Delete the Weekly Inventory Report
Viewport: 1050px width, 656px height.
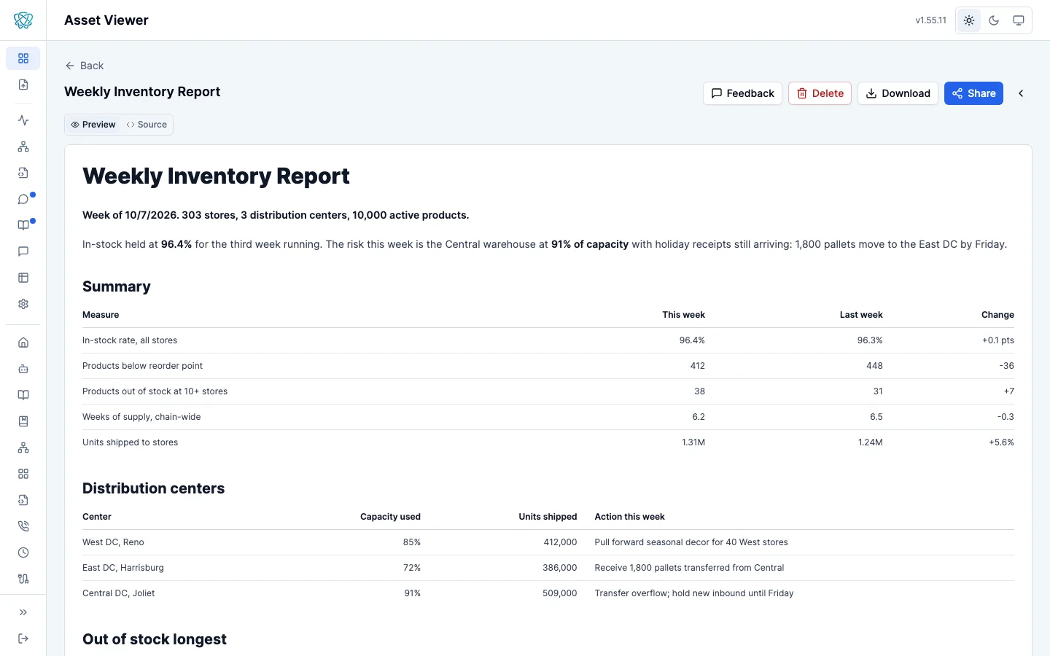pos(820,93)
